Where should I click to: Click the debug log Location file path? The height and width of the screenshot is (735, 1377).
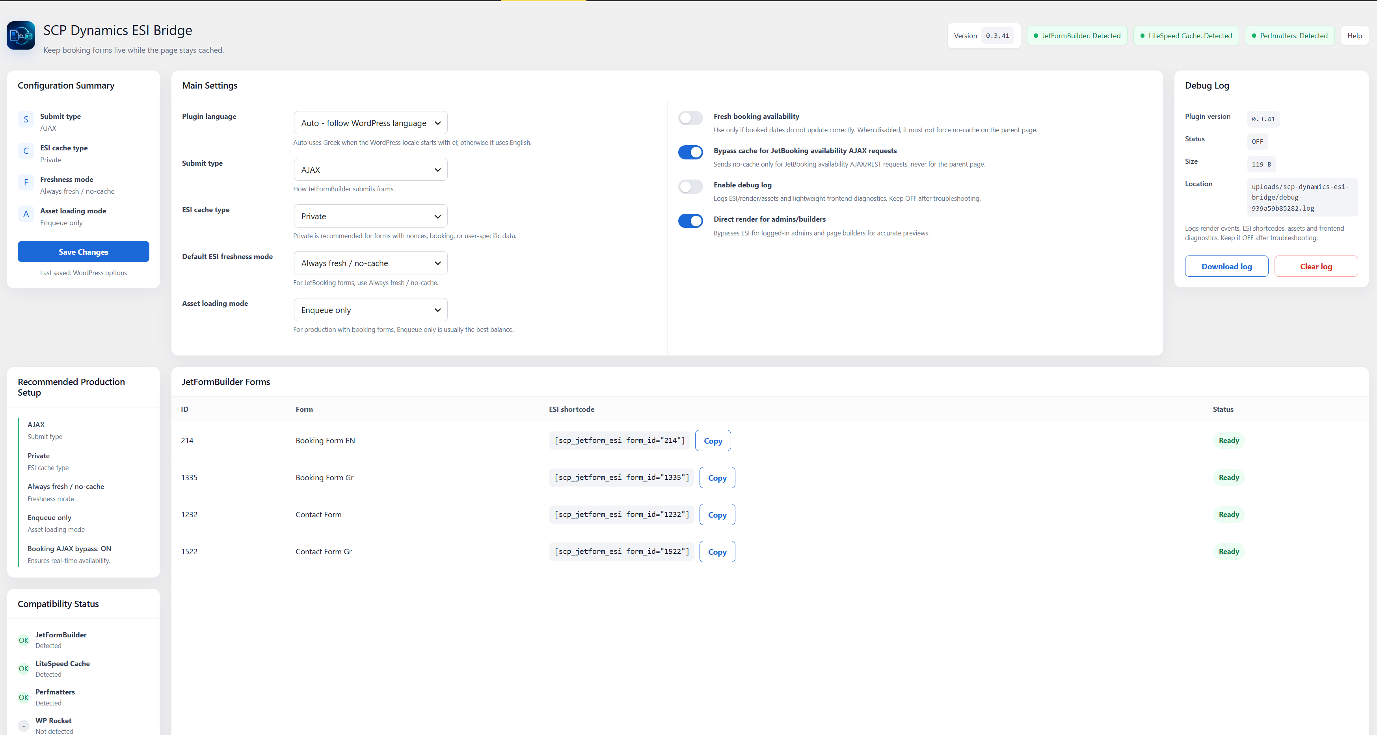[1302, 197]
